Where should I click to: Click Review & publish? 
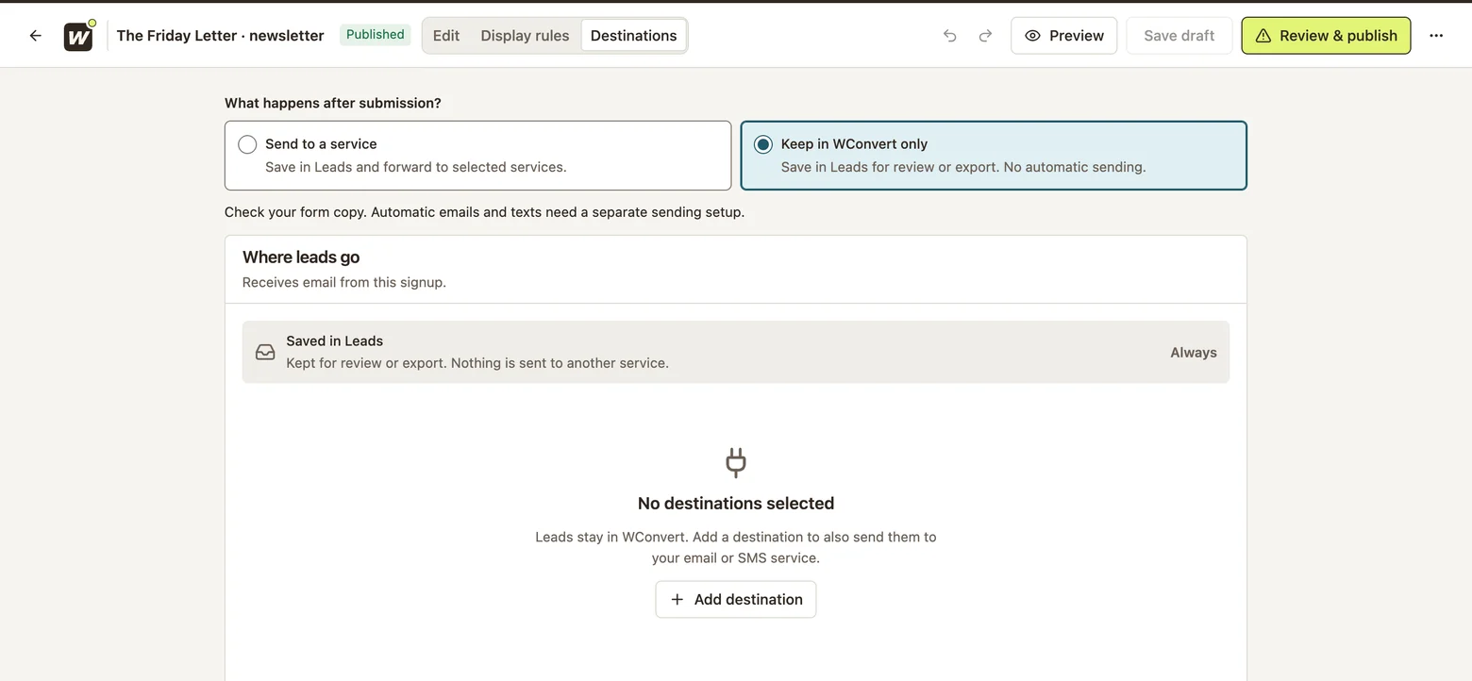click(1326, 36)
